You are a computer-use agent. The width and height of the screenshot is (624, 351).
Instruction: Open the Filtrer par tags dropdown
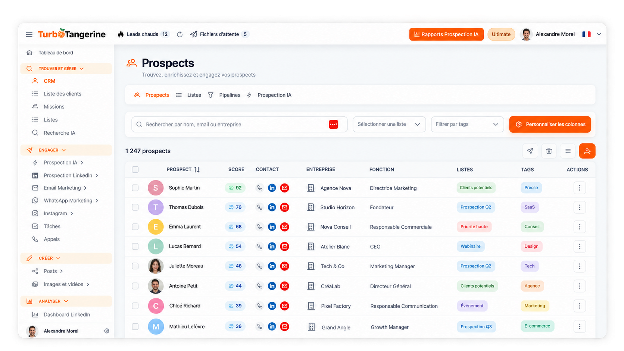point(467,124)
